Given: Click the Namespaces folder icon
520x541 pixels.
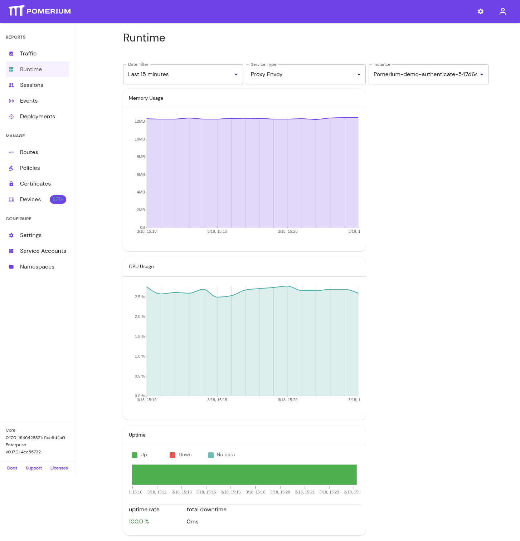Looking at the screenshot, I should coord(11,267).
